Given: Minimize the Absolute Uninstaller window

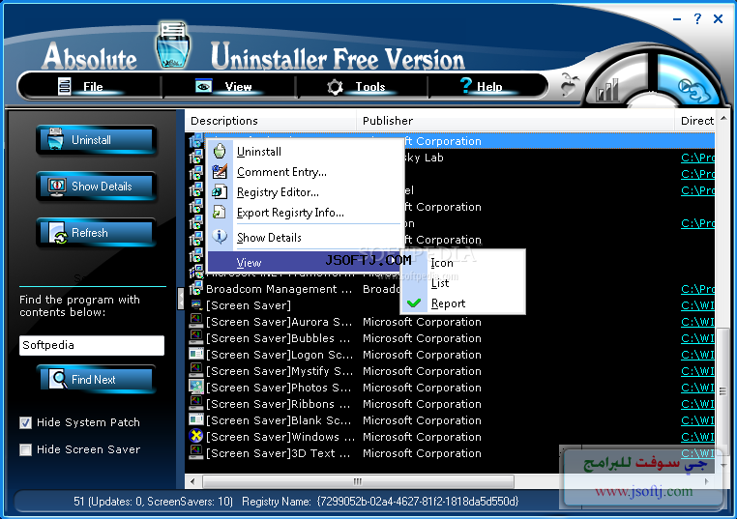Looking at the screenshot, I should 677,19.
